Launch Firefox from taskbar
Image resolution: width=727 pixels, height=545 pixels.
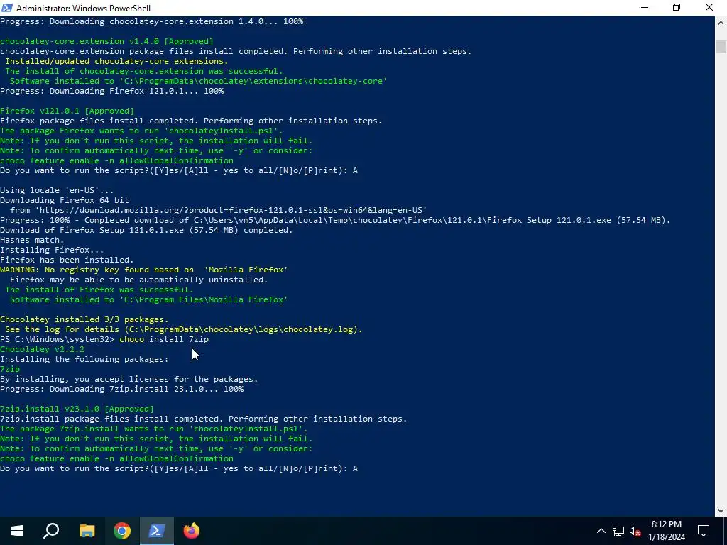pos(192,531)
